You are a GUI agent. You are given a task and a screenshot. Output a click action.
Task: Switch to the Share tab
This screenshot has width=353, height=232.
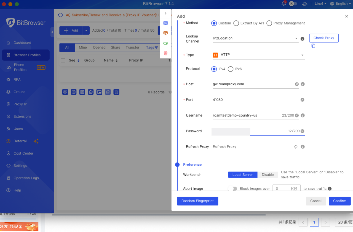(x=116, y=48)
